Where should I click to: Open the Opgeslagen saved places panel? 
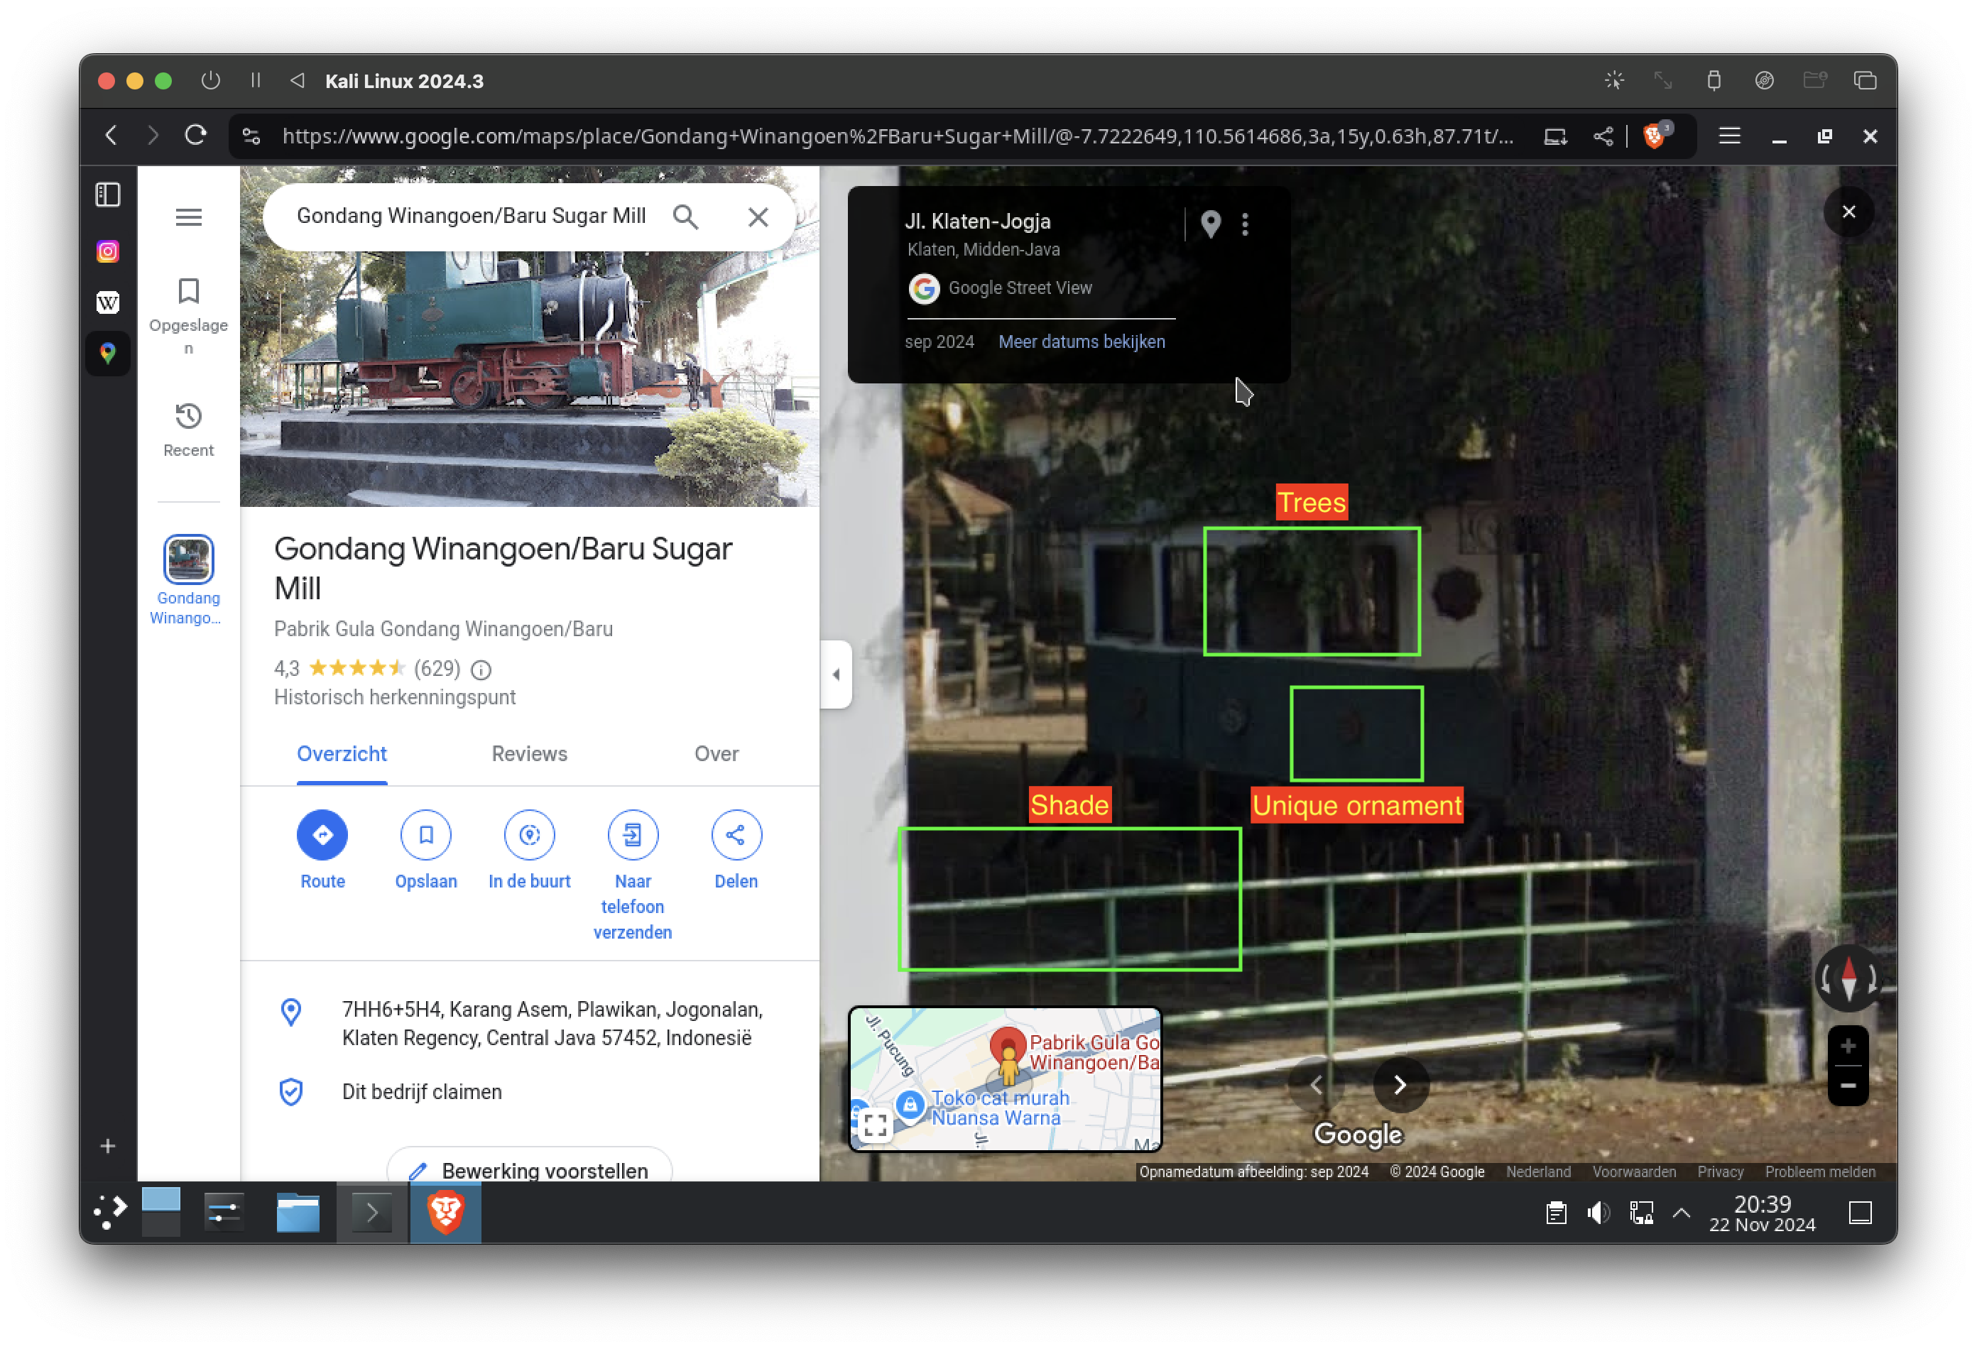(x=189, y=315)
